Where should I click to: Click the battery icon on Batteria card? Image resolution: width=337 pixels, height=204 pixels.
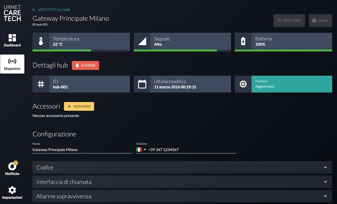pos(243,42)
